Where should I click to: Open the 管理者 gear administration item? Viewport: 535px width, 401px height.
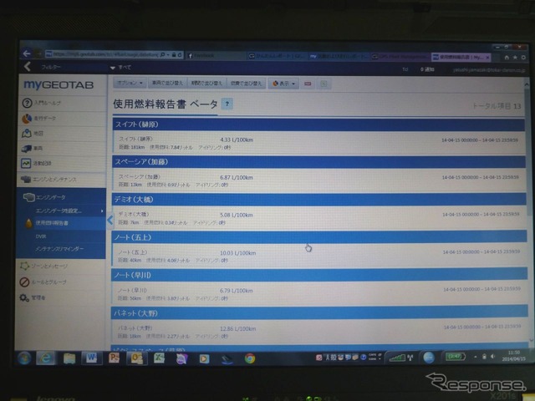coord(33,297)
